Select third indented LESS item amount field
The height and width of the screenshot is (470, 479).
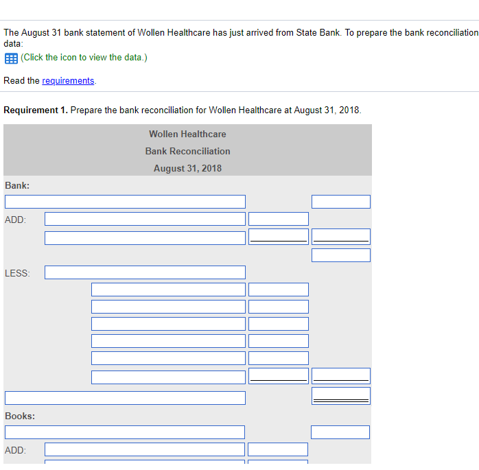(279, 324)
